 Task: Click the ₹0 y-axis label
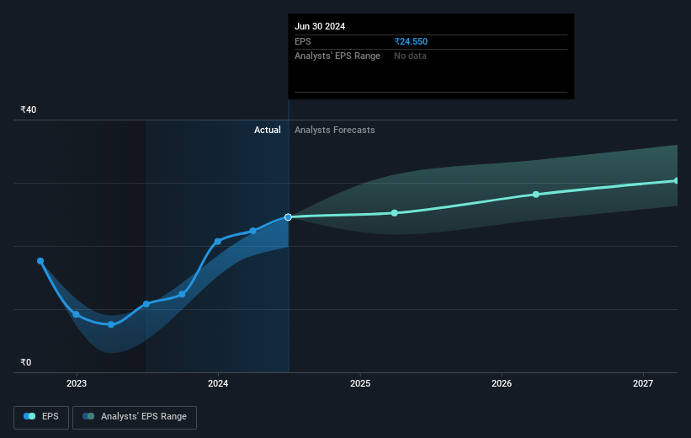point(25,362)
